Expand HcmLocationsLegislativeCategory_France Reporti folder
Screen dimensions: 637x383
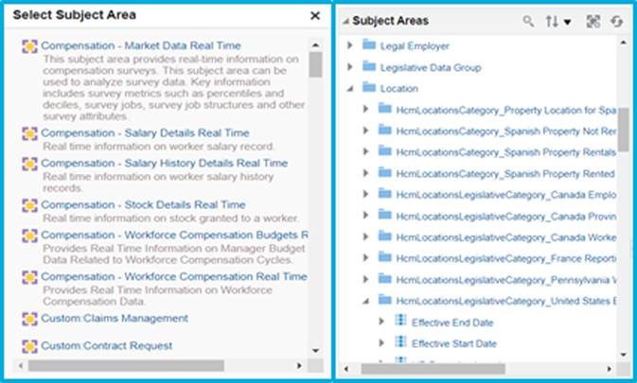pyautogui.click(x=365, y=257)
